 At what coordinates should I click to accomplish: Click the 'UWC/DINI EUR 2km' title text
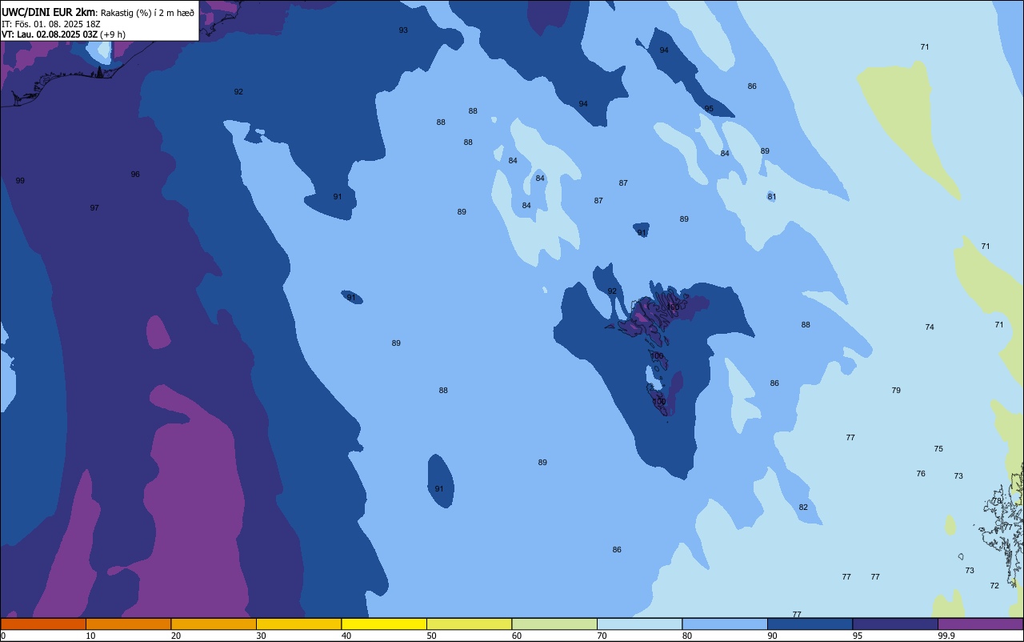tap(49, 12)
